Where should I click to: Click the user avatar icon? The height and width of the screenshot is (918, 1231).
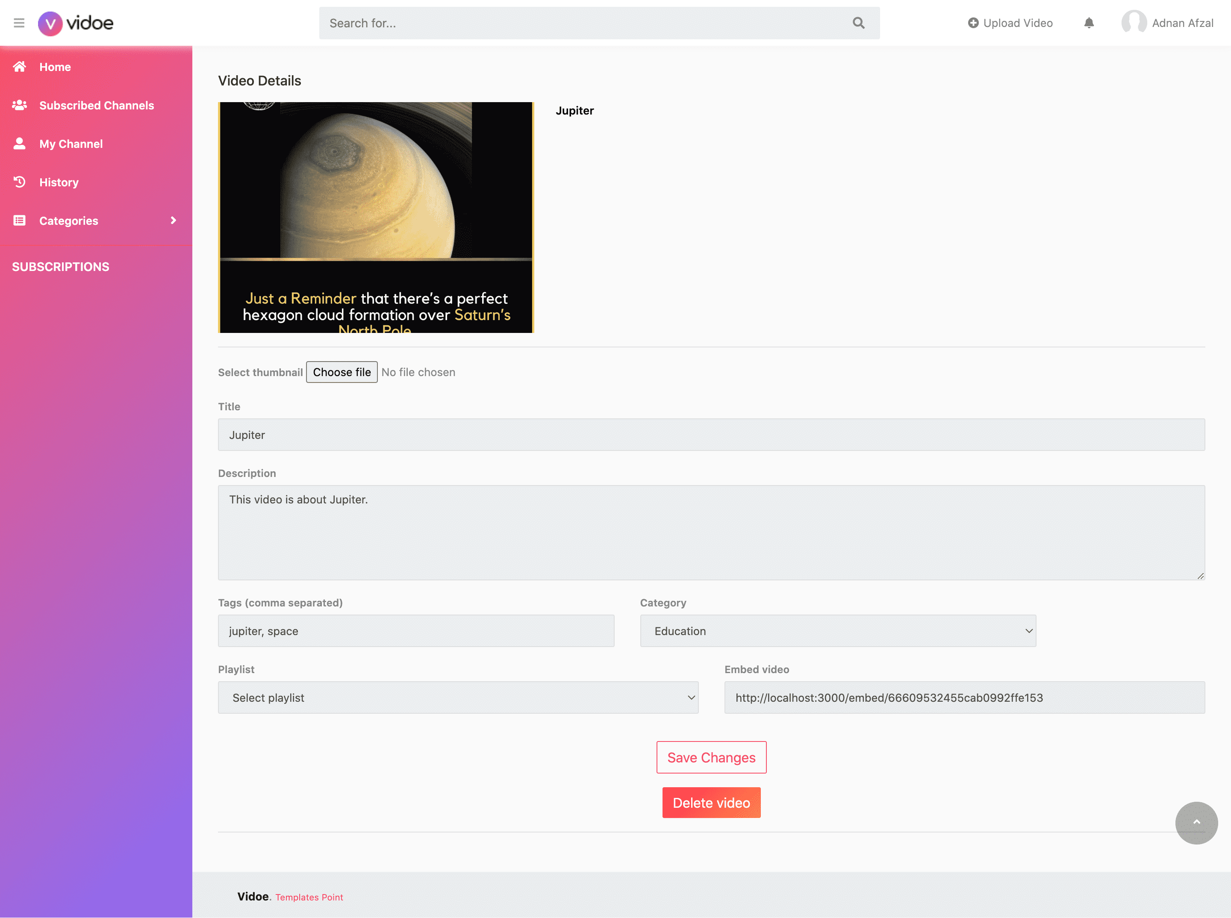point(1134,23)
